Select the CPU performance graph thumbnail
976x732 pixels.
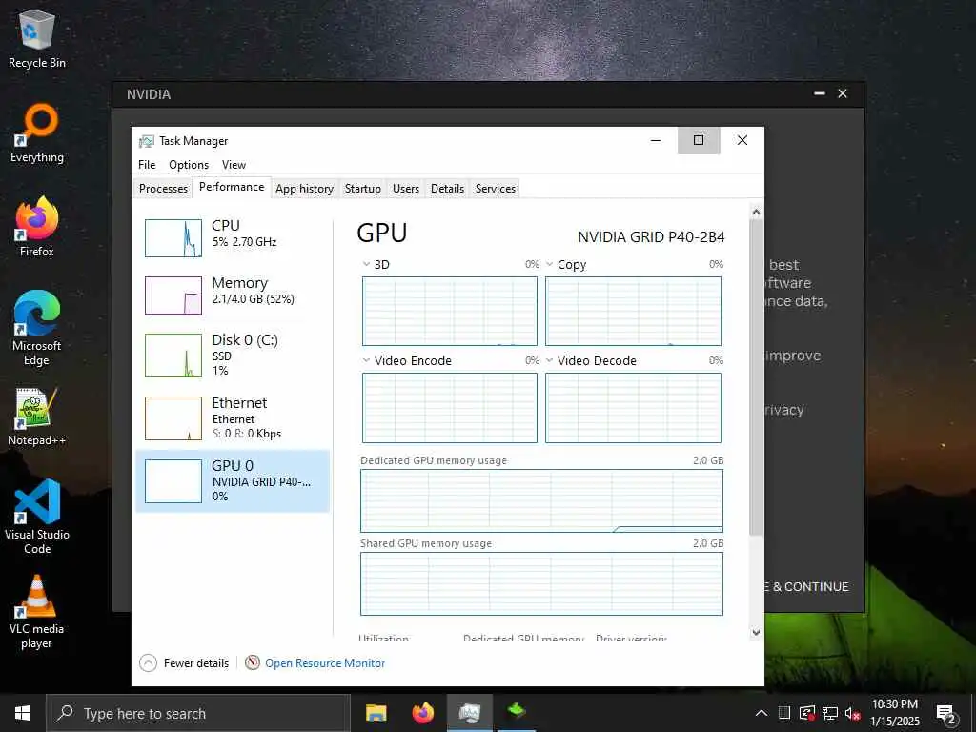(173, 237)
